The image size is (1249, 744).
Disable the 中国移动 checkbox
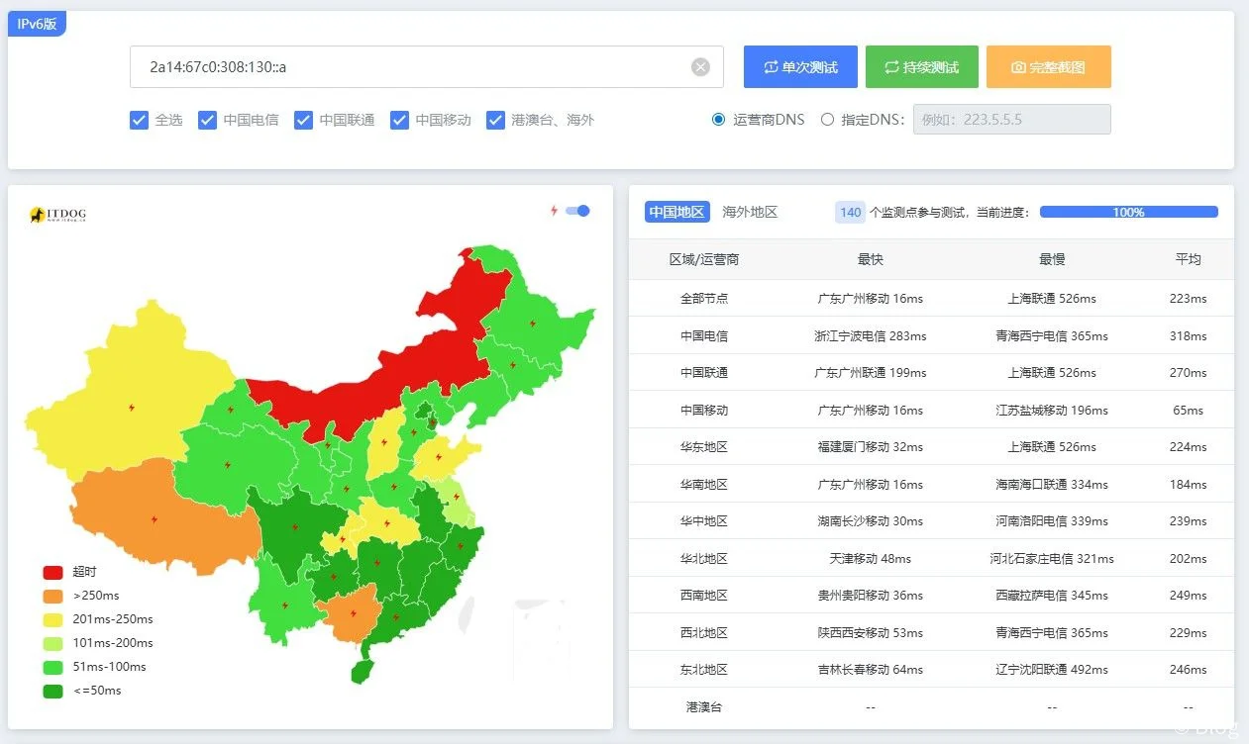398,119
